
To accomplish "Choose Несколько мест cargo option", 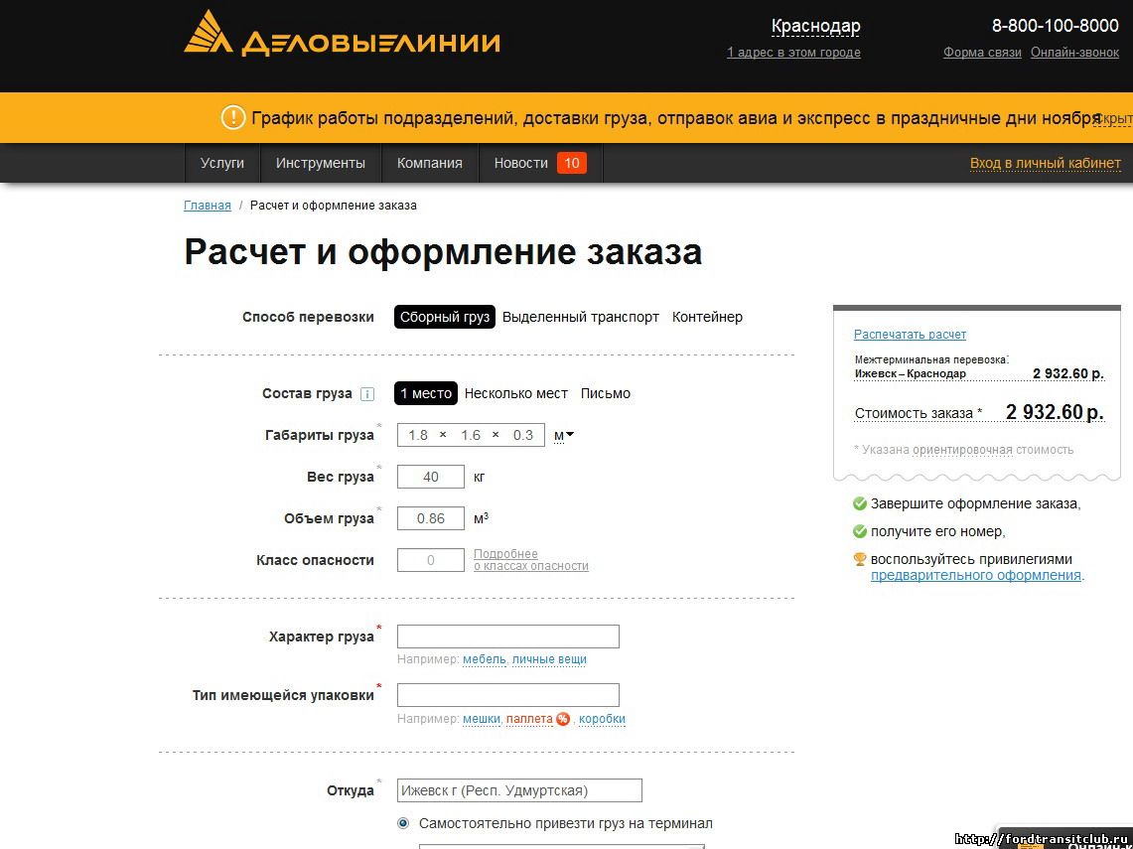I will (x=516, y=393).
